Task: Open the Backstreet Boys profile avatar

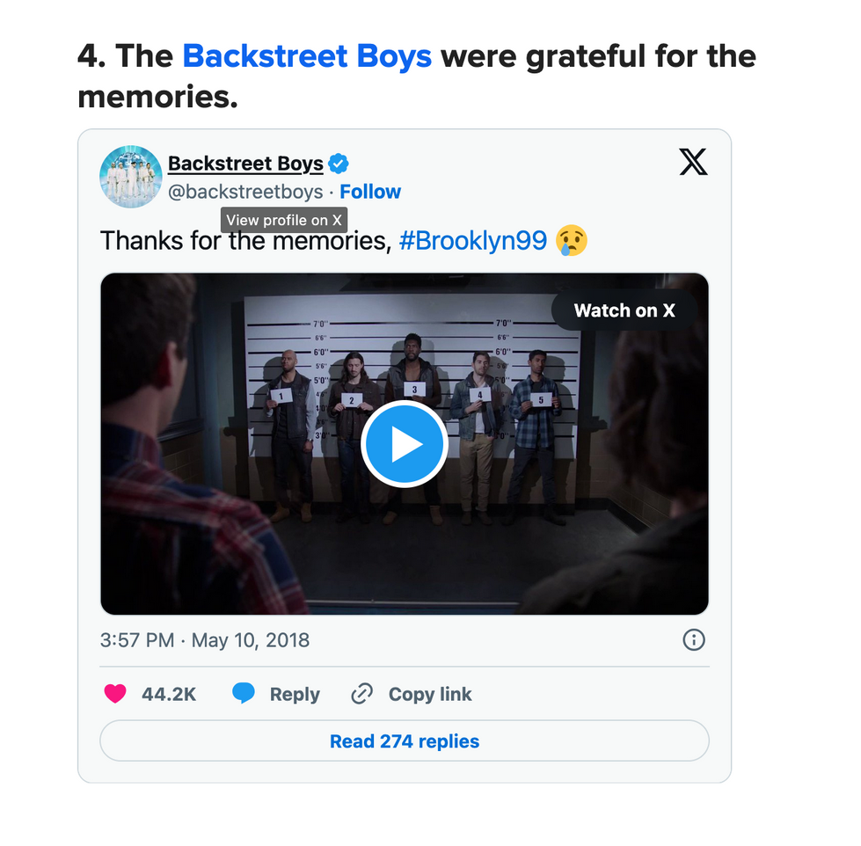Action: 131,177
